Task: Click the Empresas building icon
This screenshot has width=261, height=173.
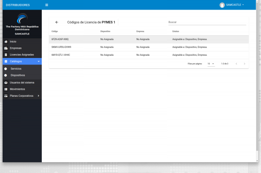Action: 6,48
